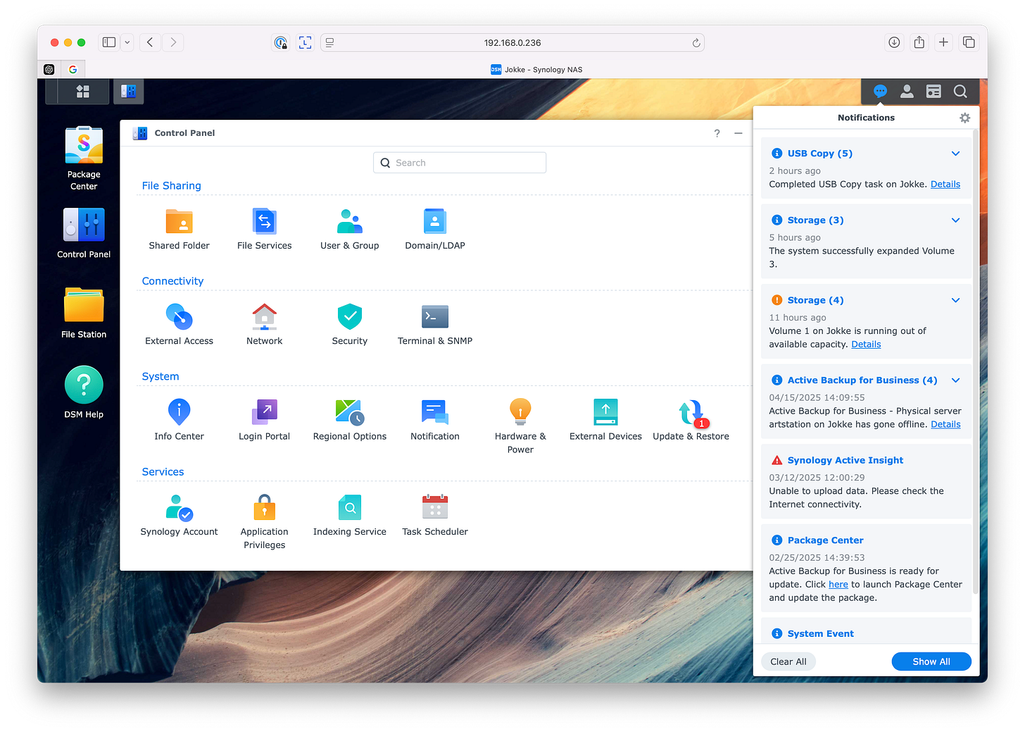The height and width of the screenshot is (732, 1025).
Task: Select Control Panel taskbar button
Action: (128, 92)
